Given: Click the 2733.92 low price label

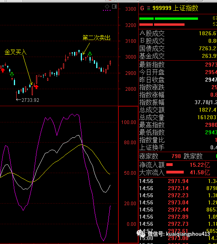Looking at the screenshot, I should [x=30, y=100].
